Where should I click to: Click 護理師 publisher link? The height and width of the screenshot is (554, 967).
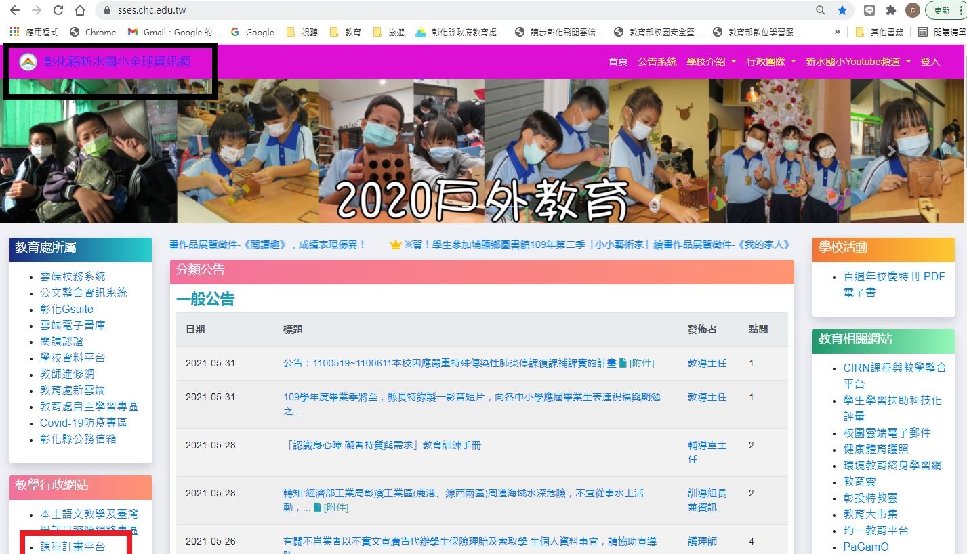click(702, 541)
